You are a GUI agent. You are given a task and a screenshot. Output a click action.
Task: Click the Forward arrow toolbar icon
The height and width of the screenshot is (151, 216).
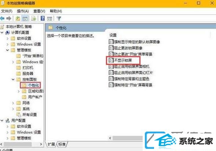(9, 18)
